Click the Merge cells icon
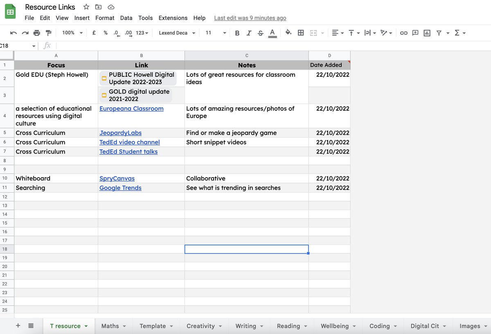The height and width of the screenshot is (334, 491). point(313,33)
